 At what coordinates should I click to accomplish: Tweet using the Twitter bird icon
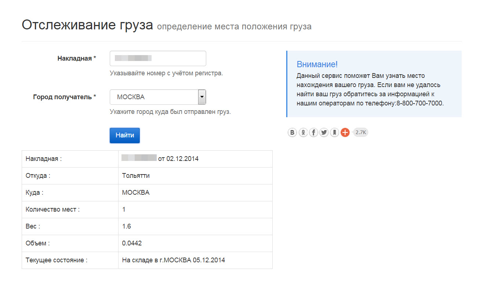tap(324, 133)
